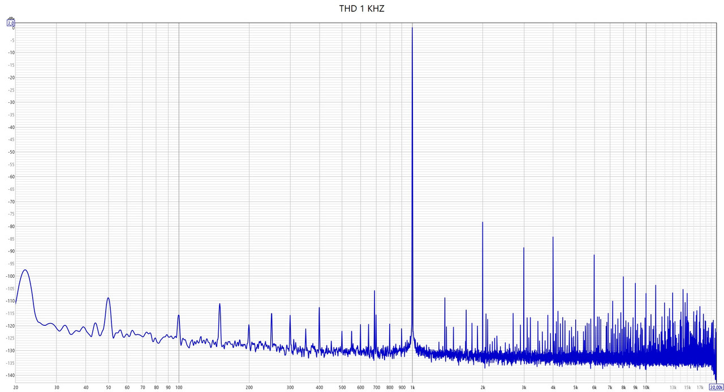Click the 50 Hz hum peak on trace
Image resolution: width=724 pixels, height=392 pixels.
108,298
